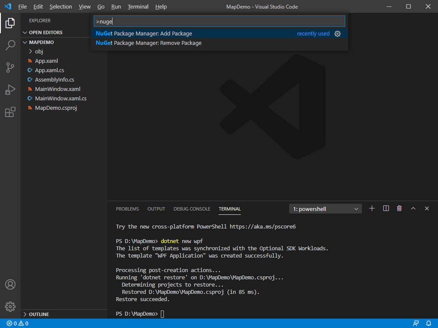
Task: Open the Run and Debug view
Action: click(x=10, y=90)
